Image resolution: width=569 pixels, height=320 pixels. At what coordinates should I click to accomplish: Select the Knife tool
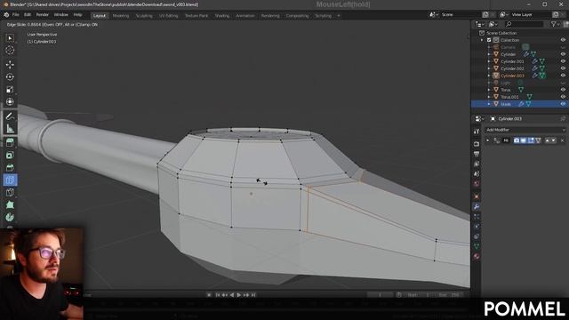click(x=10, y=193)
